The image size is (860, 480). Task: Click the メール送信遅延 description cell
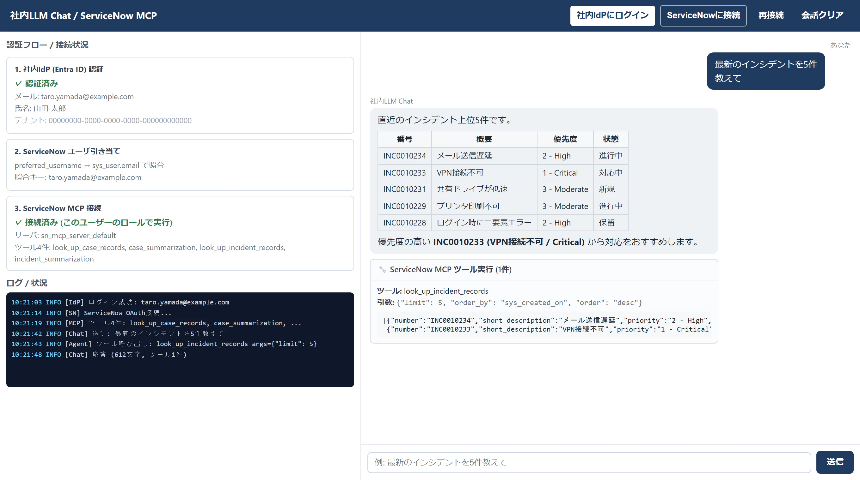coord(484,156)
